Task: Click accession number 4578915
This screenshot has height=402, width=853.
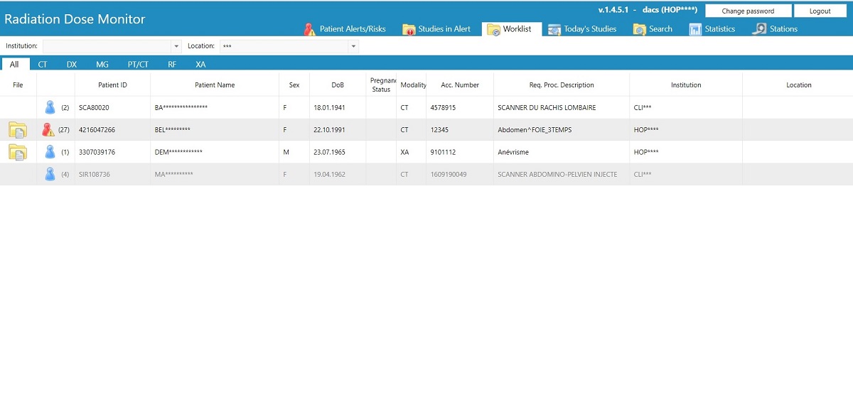Action: click(x=443, y=108)
